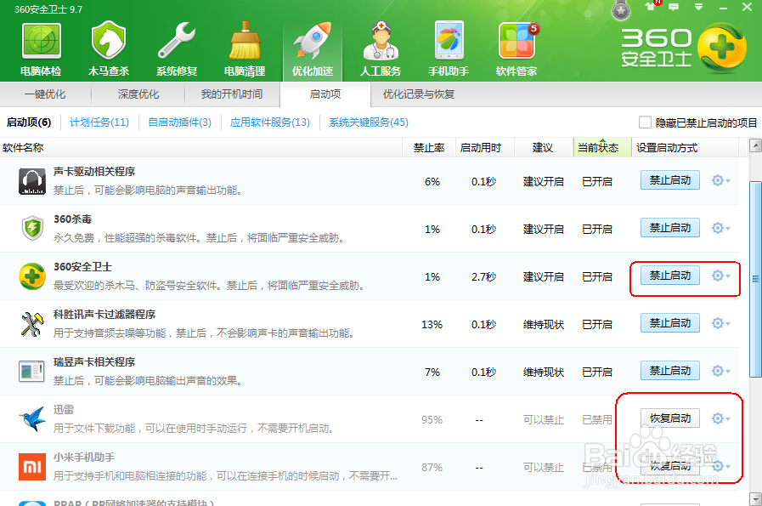Viewport: 762px width, 506px height.
Task: Click 禁止启动 for 360安全卫士
Action: pos(670,276)
